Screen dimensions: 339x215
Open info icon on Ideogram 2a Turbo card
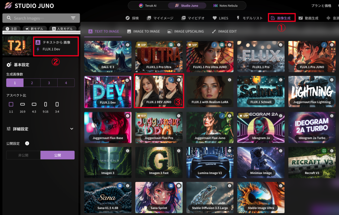pos(332,115)
